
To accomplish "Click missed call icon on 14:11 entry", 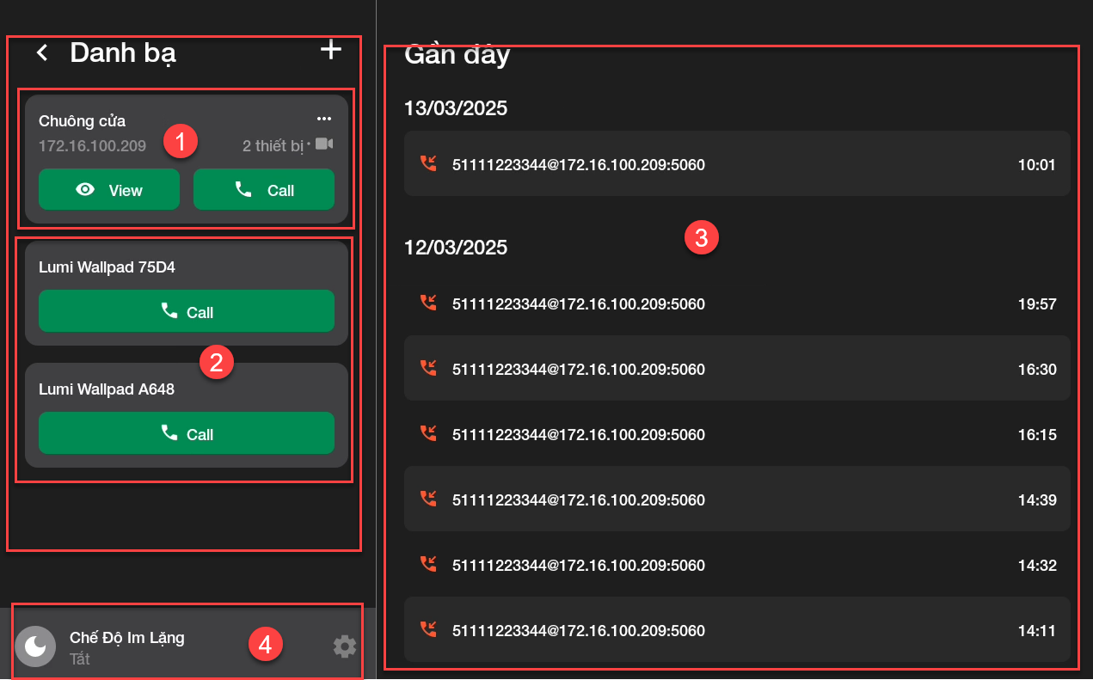I will (x=428, y=629).
